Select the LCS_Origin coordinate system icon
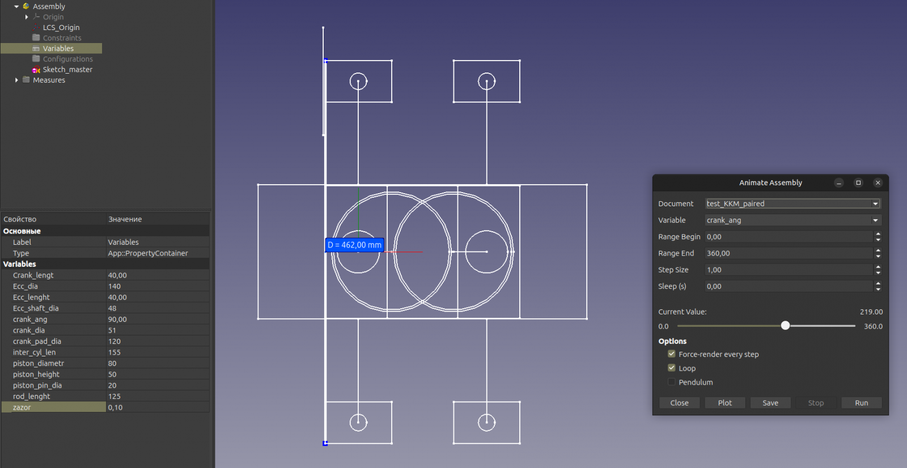This screenshot has width=907, height=468. click(36, 27)
